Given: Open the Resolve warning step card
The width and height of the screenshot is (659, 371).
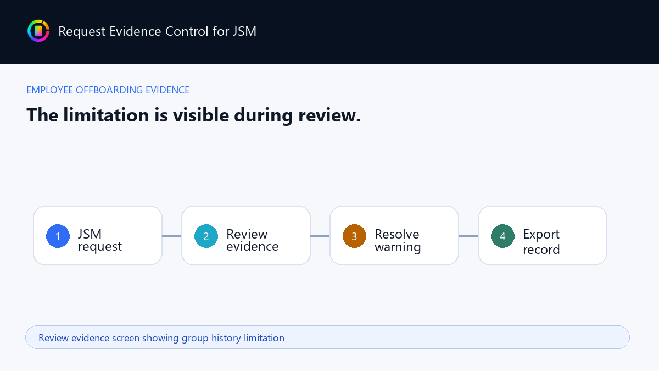Looking at the screenshot, I should click(x=394, y=236).
